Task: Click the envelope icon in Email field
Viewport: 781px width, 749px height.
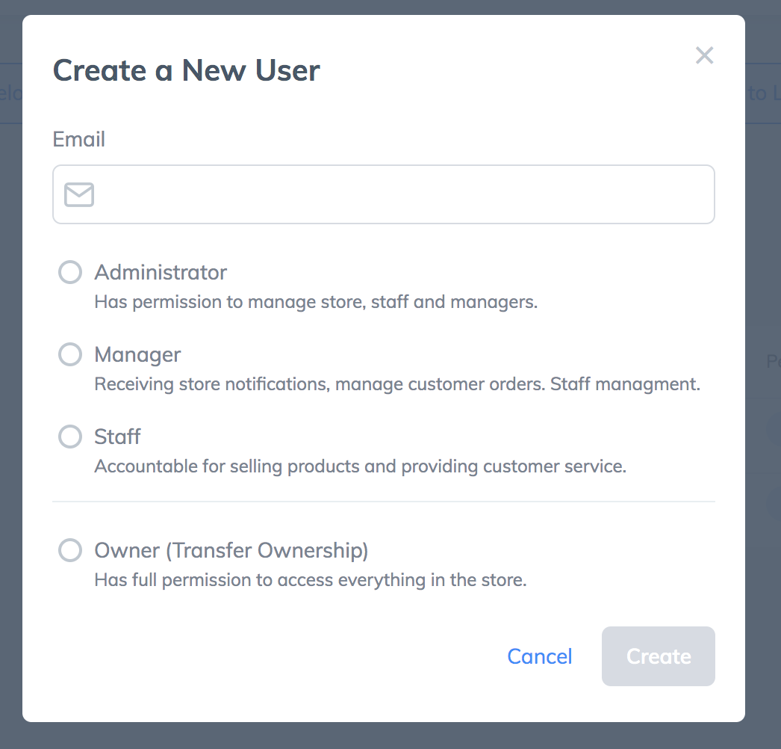Action: click(79, 194)
